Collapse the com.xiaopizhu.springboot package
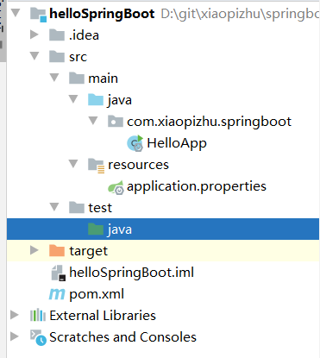This screenshot has height=358, width=320. pyautogui.click(x=93, y=121)
